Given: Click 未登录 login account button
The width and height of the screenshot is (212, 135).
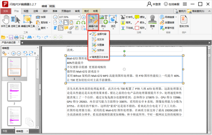Looking at the screenshot, I should point(154,4).
